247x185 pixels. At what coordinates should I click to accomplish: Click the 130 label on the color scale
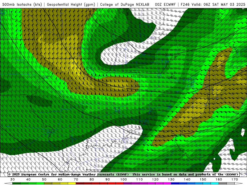[171, 179]
